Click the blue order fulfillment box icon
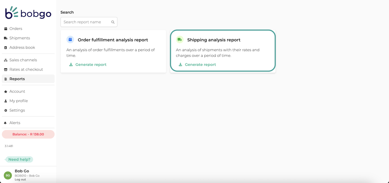The image size is (389, 183). click(x=70, y=39)
